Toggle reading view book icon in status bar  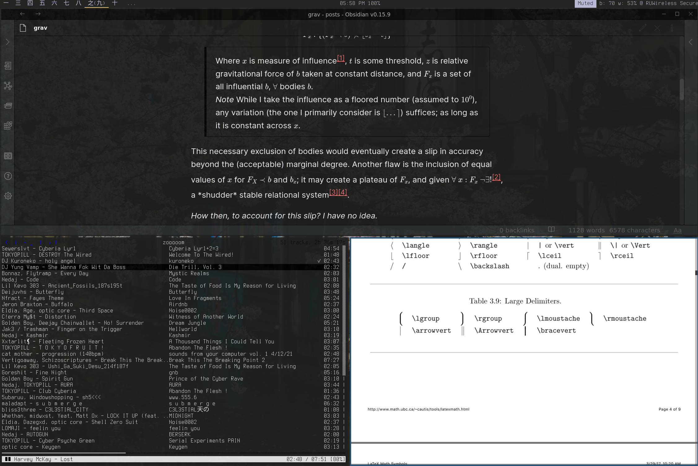click(x=551, y=230)
